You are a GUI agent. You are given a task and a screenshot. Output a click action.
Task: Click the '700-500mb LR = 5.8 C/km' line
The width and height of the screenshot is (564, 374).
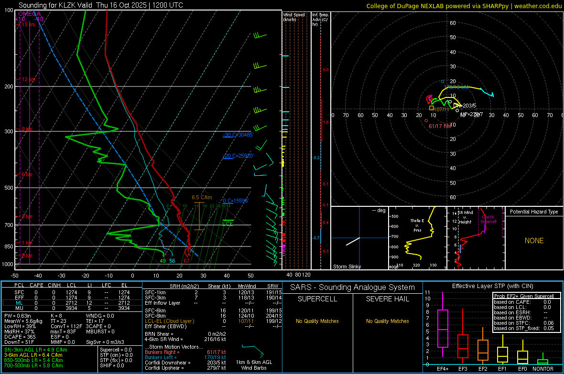[x=33, y=365]
